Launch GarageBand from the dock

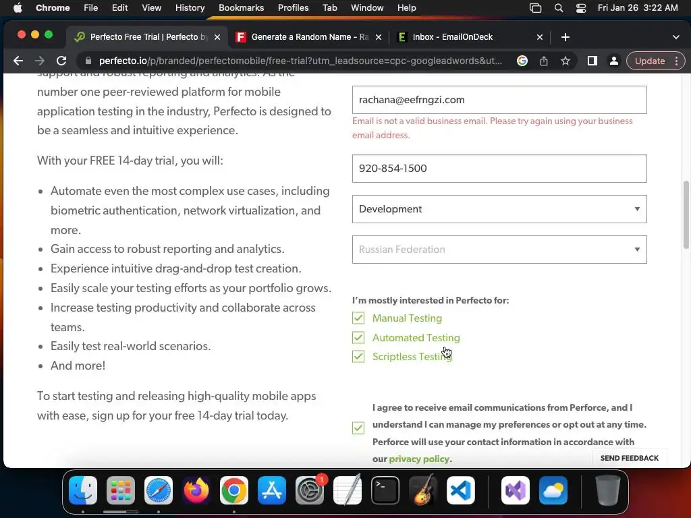423,490
